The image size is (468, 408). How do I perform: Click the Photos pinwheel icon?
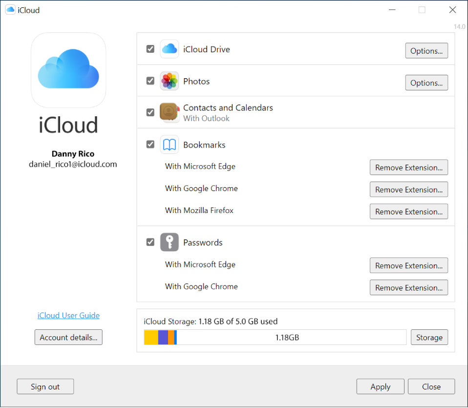click(x=169, y=81)
